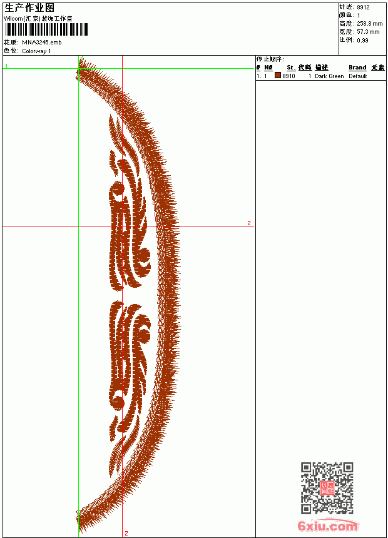Click the upper scroll motif in the design

pos(130,204)
